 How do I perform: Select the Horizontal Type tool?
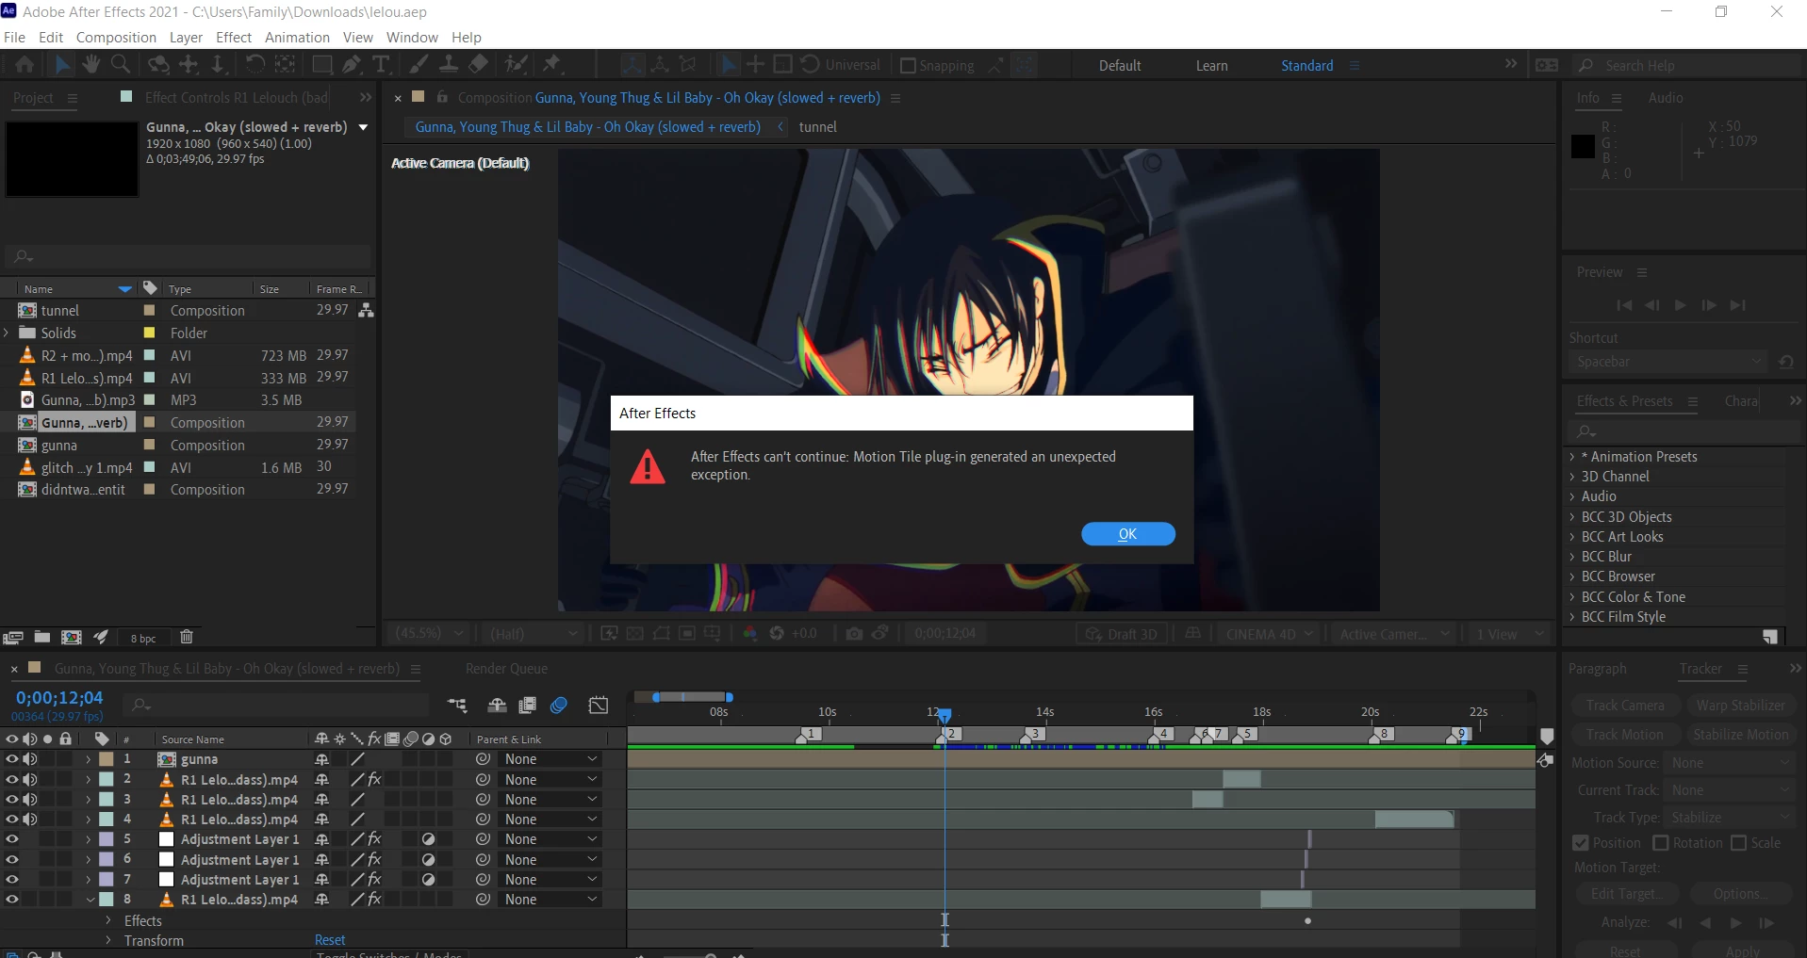(381, 65)
